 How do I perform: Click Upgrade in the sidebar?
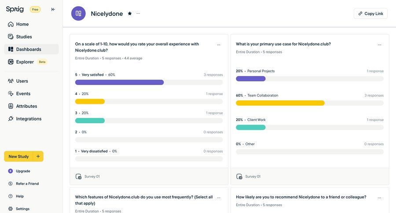click(x=23, y=171)
